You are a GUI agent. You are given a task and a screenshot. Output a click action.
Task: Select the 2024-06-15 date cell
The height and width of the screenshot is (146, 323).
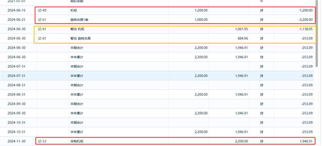click(17, 10)
